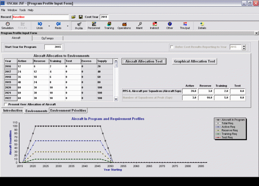Click the Graphical Allocation Tool button
The height and width of the screenshot is (186, 259).
click(x=194, y=61)
